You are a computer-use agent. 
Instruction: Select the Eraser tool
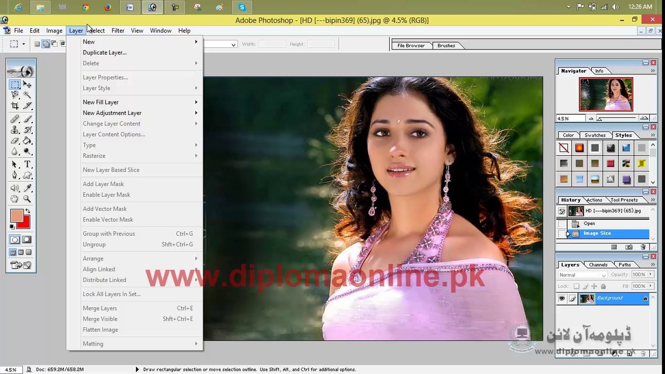tap(15, 141)
